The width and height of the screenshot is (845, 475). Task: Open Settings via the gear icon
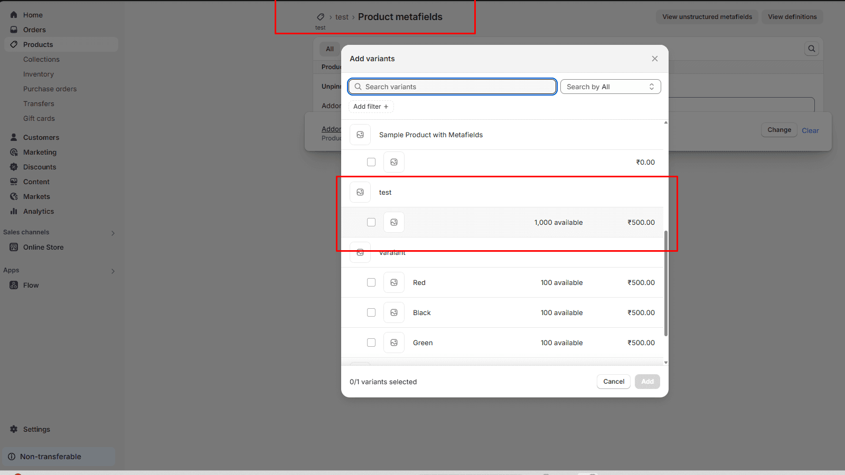[x=14, y=429]
